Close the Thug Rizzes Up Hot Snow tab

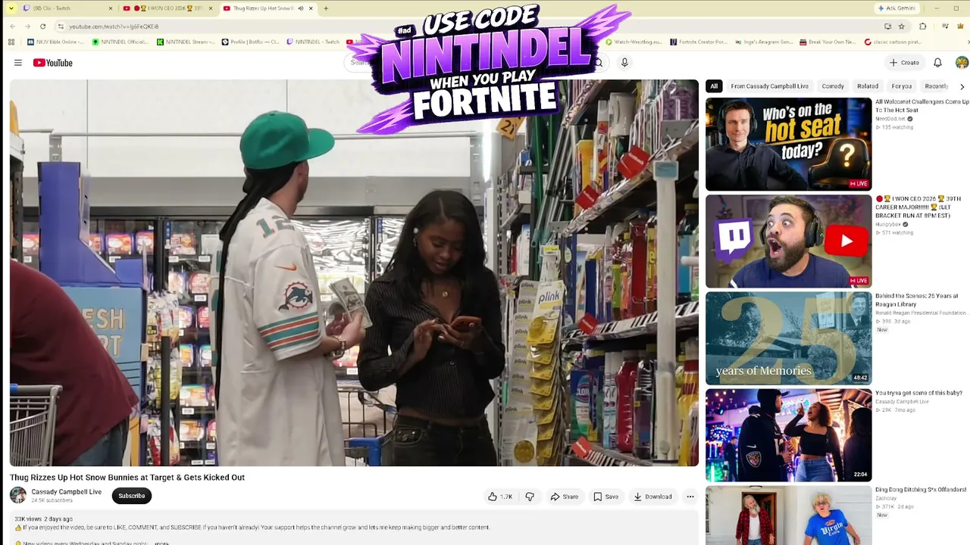pyautogui.click(x=311, y=8)
